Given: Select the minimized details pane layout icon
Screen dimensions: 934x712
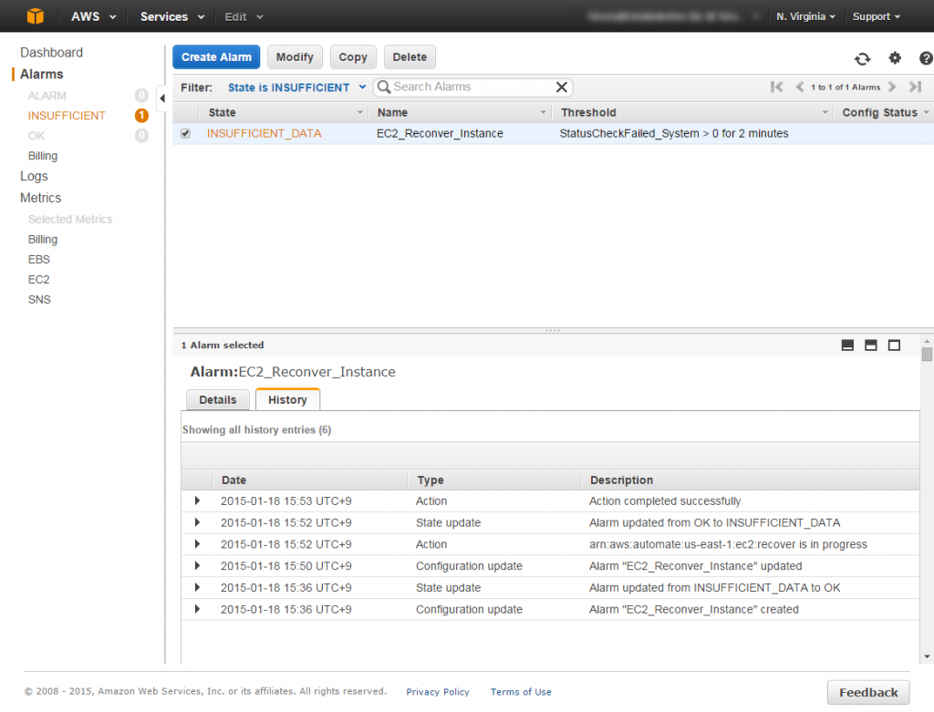Looking at the screenshot, I should [847, 345].
